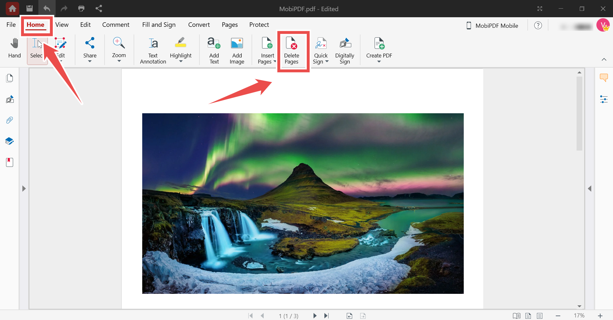Open the signatures sidebar panel

pos(10,99)
